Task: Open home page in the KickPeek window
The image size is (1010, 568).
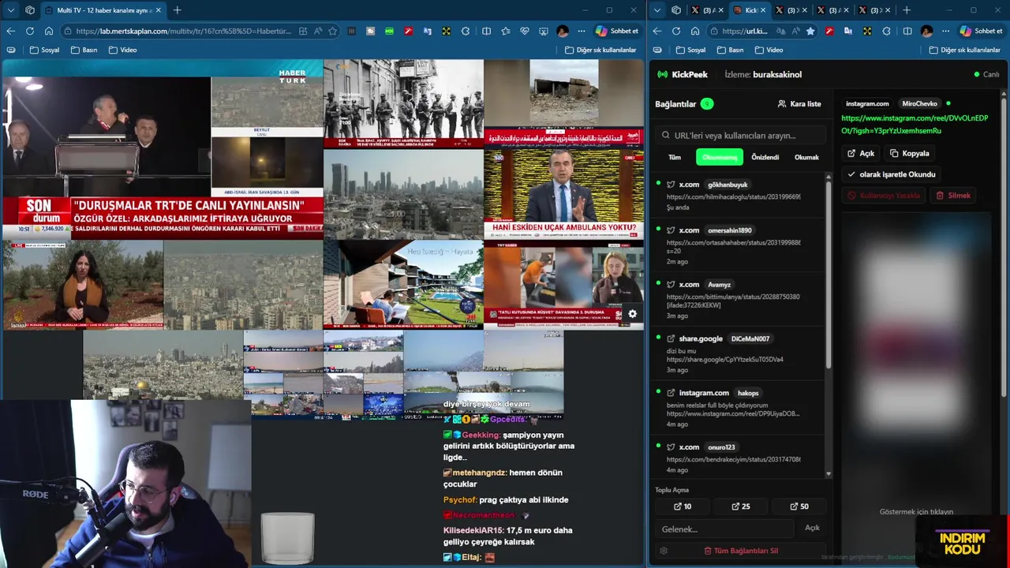Action: click(x=695, y=31)
